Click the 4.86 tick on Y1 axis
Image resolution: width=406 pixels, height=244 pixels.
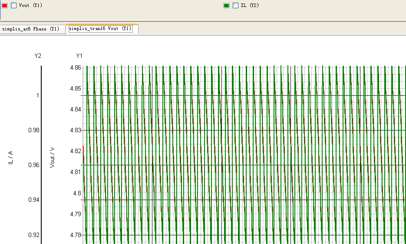(x=75, y=68)
